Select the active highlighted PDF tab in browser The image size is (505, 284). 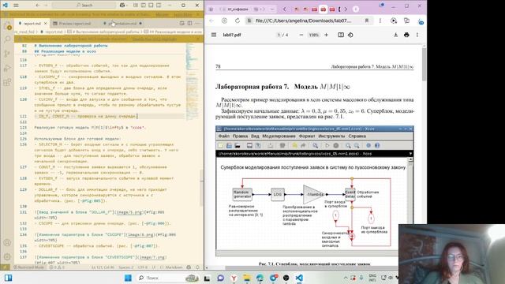(x=323, y=9)
